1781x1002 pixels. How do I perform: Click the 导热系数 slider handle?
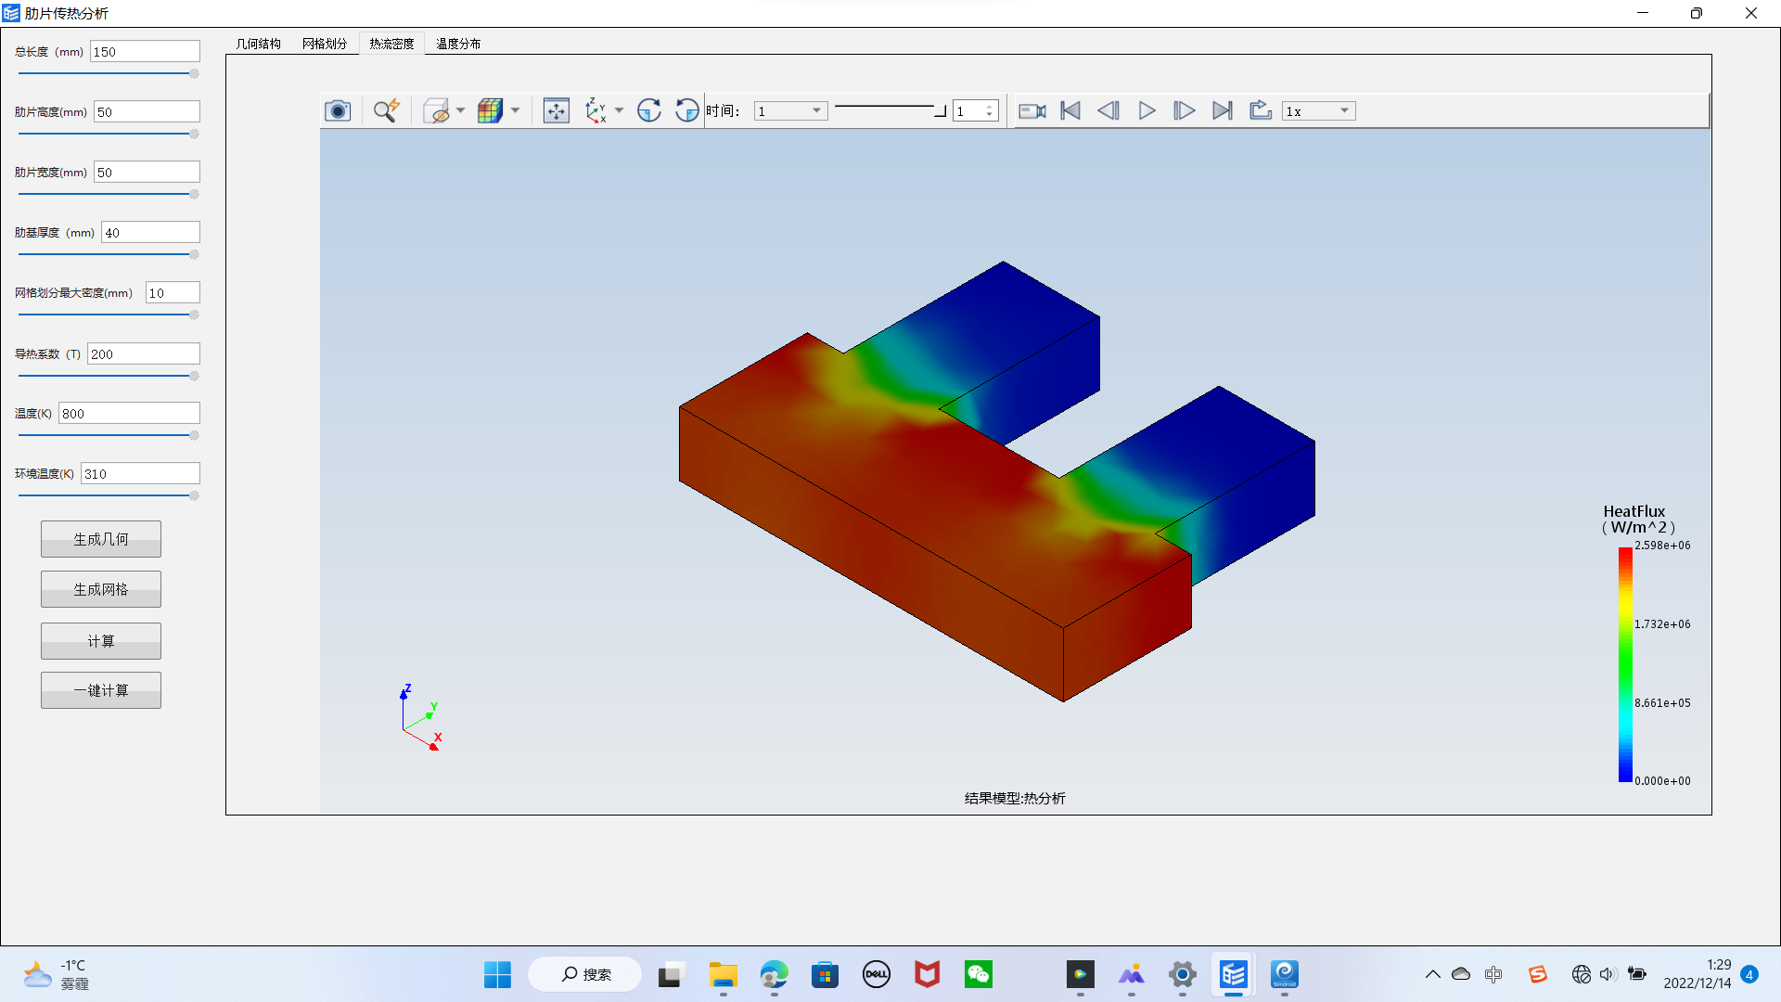(x=194, y=376)
